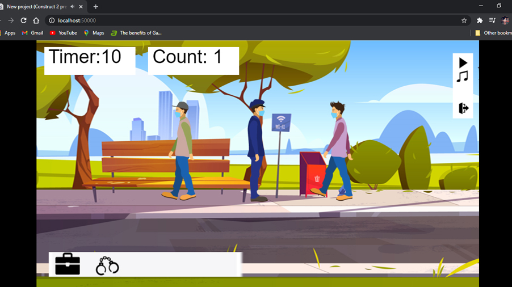Viewport: 512px width, 287px height.
Task: Go to the browser home page
Action: click(36, 20)
